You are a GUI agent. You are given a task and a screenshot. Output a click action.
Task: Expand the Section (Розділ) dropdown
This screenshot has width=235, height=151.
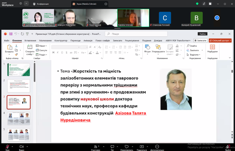click(x=41, y=55)
